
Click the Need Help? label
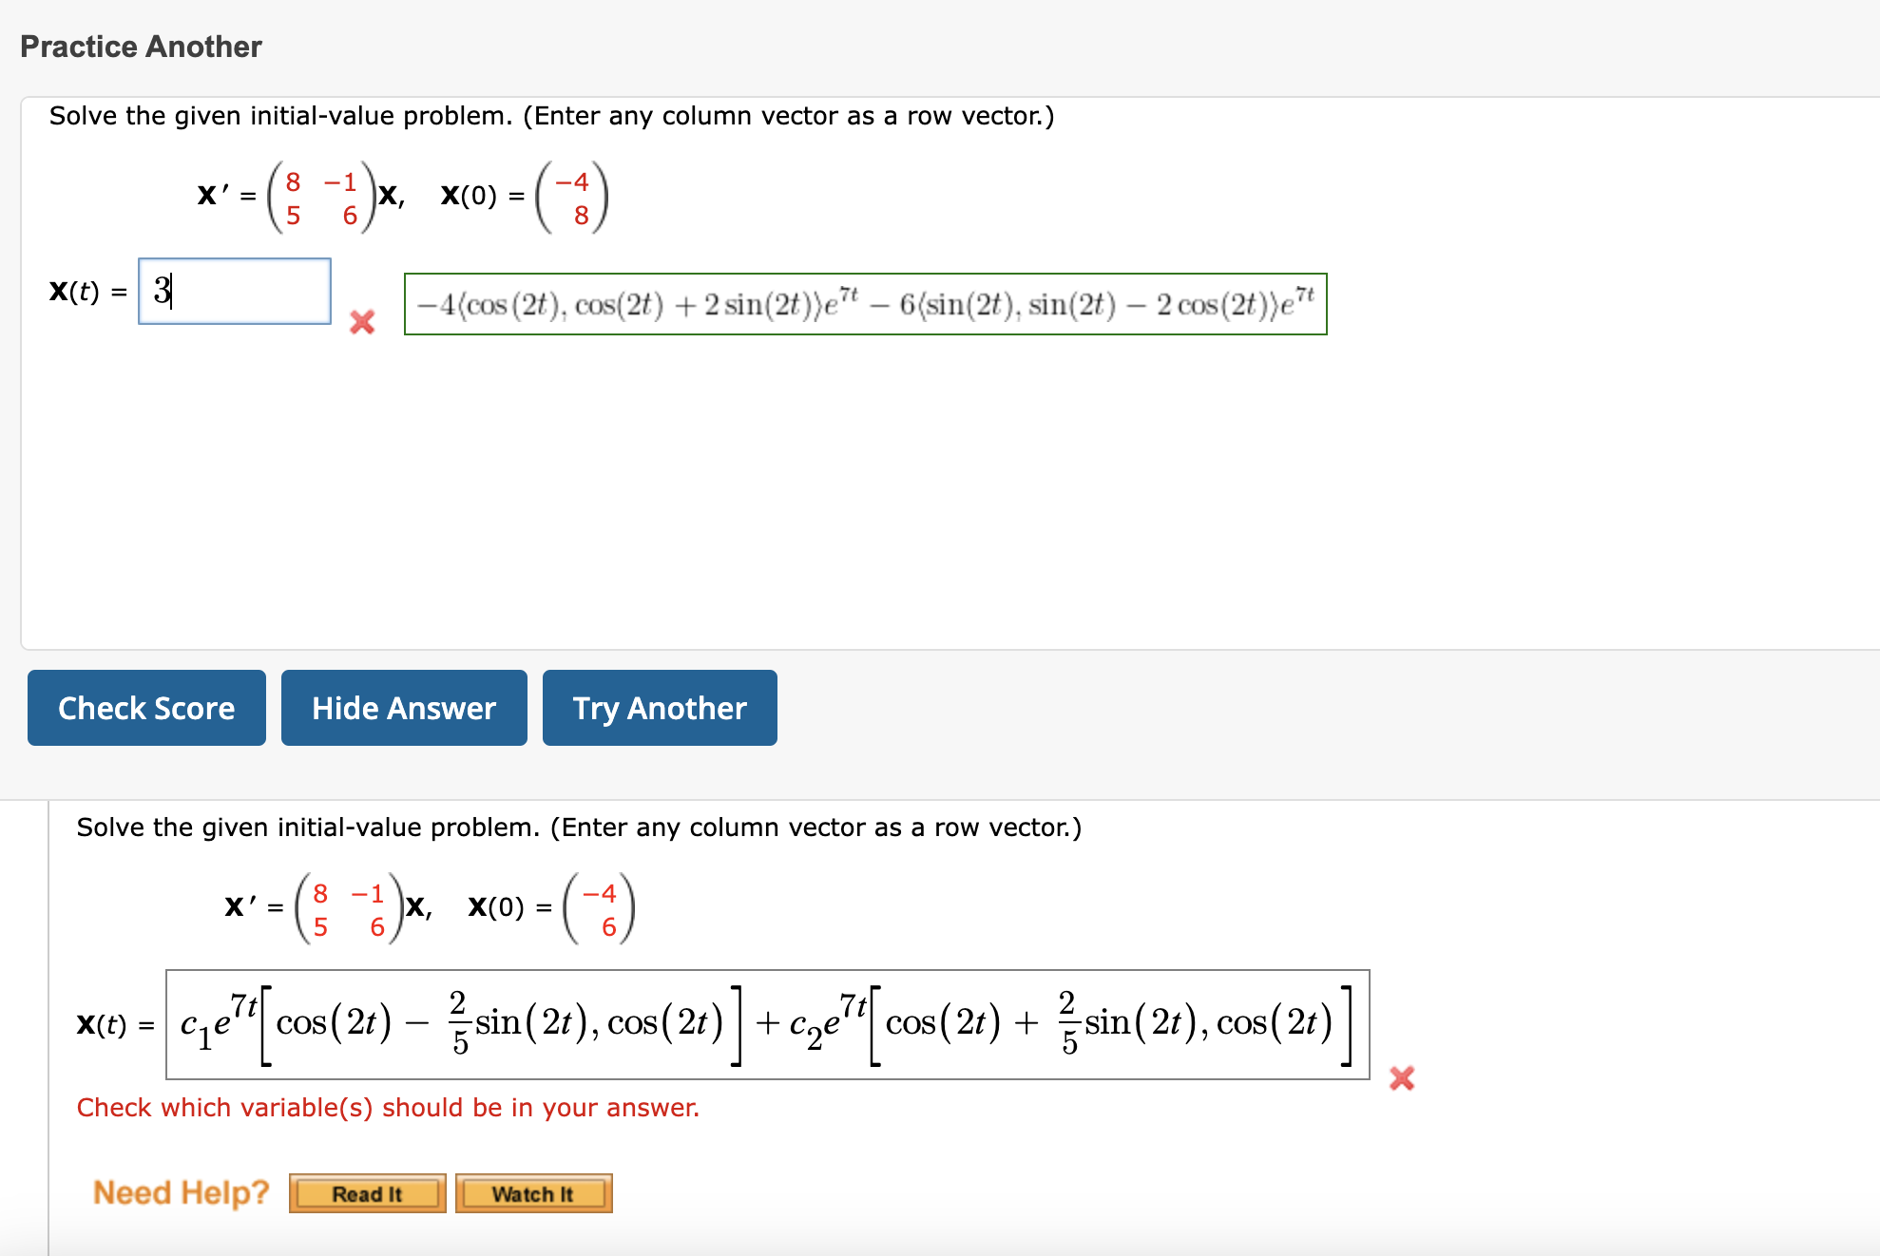(x=181, y=1192)
